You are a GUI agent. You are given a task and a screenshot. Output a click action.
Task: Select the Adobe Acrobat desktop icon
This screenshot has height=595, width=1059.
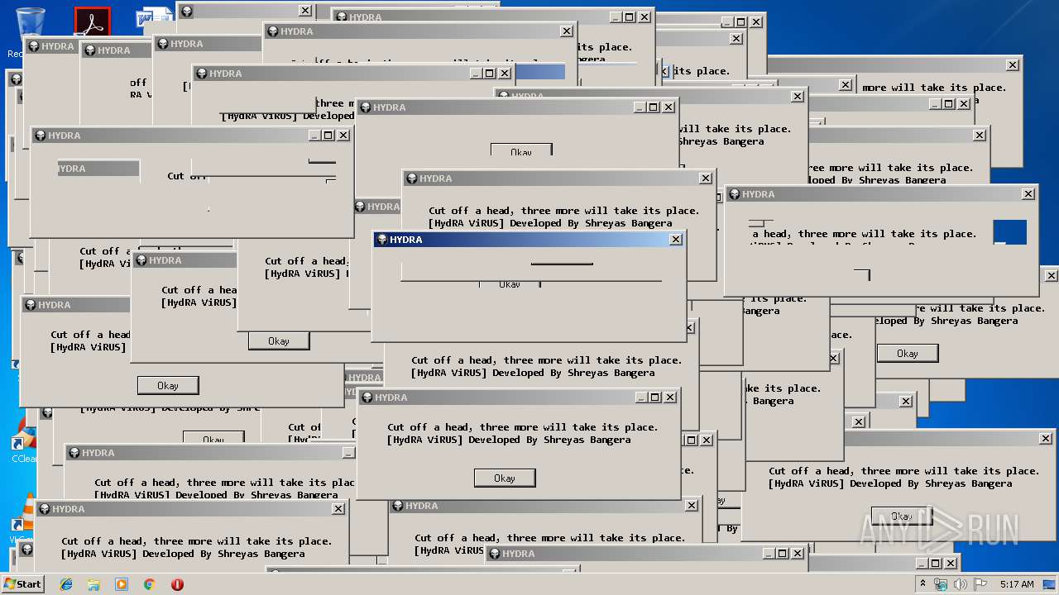click(92, 22)
